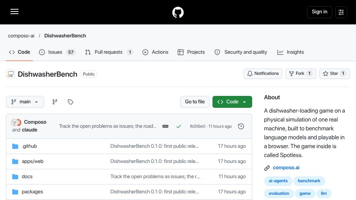Image resolution: width=356 pixels, height=200 pixels.
Task: Click the About heading
Action: point(272,97)
